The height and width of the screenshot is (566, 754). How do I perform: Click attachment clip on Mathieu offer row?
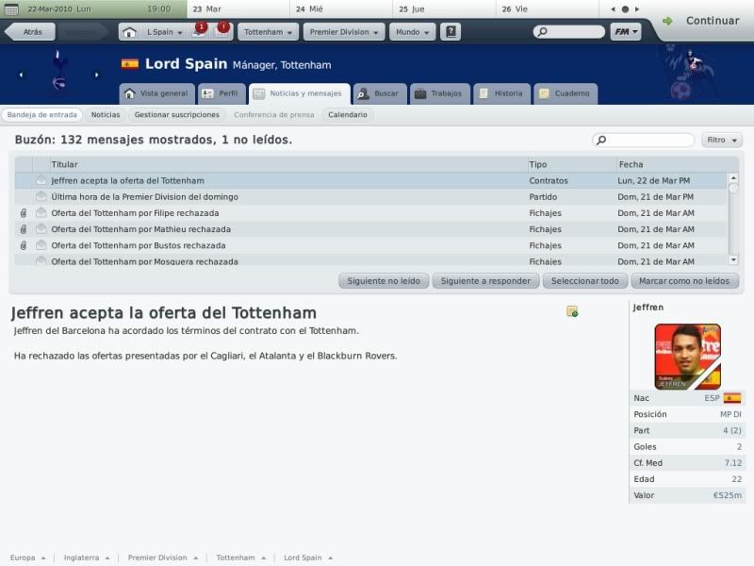tap(23, 229)
